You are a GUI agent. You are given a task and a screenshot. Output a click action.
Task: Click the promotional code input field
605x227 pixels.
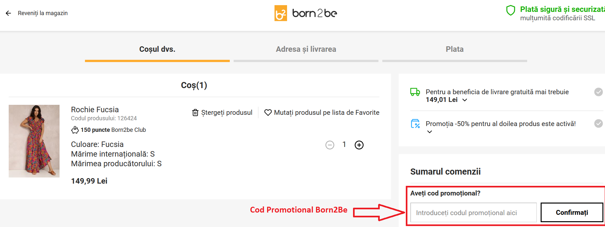coord(473,213)
